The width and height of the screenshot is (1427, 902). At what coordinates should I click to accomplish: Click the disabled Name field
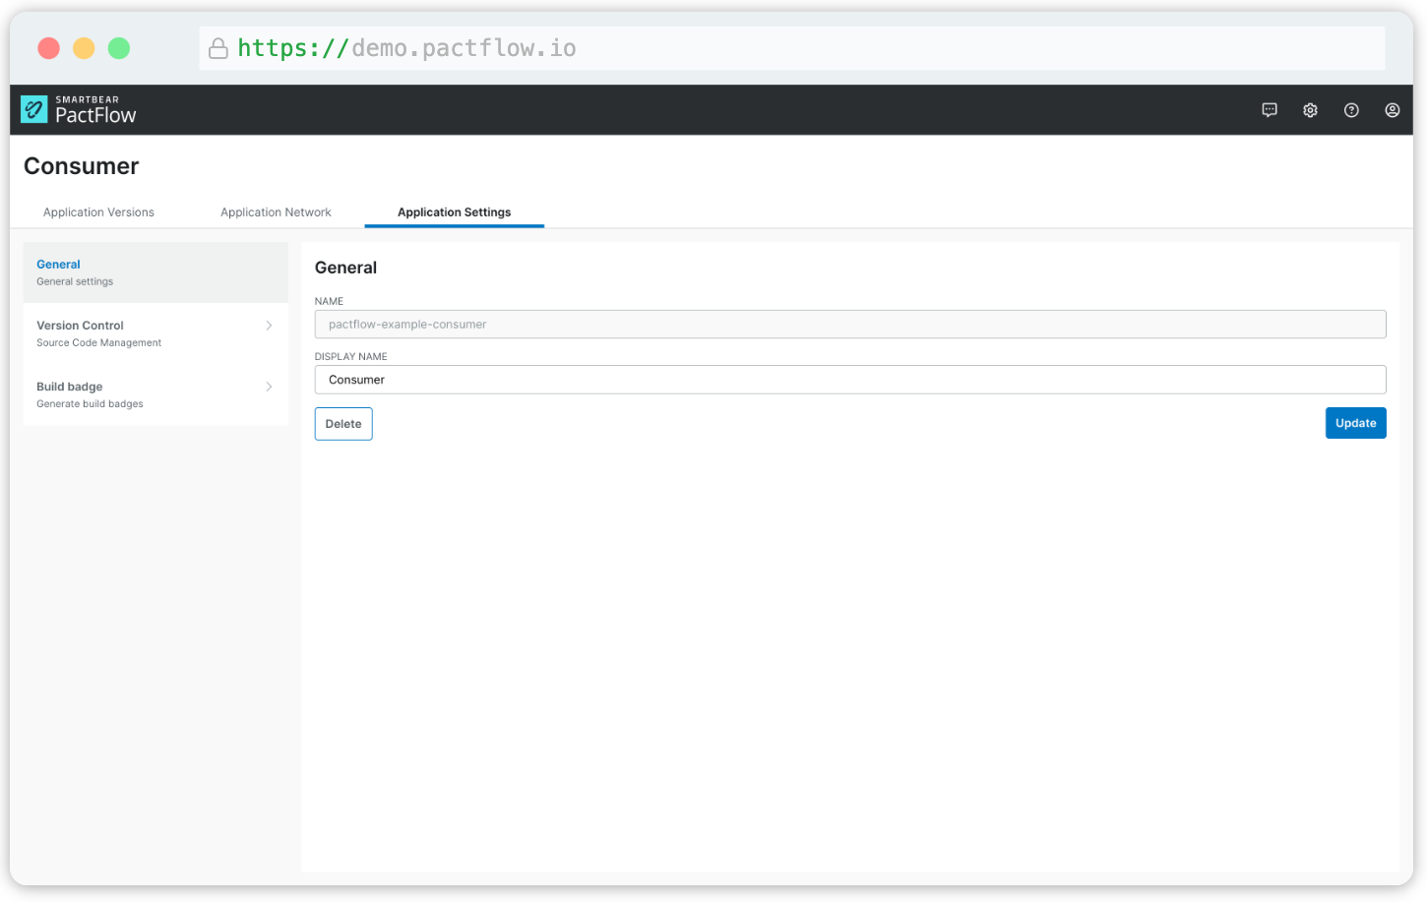pyautogui.click(x=850, y=325)
